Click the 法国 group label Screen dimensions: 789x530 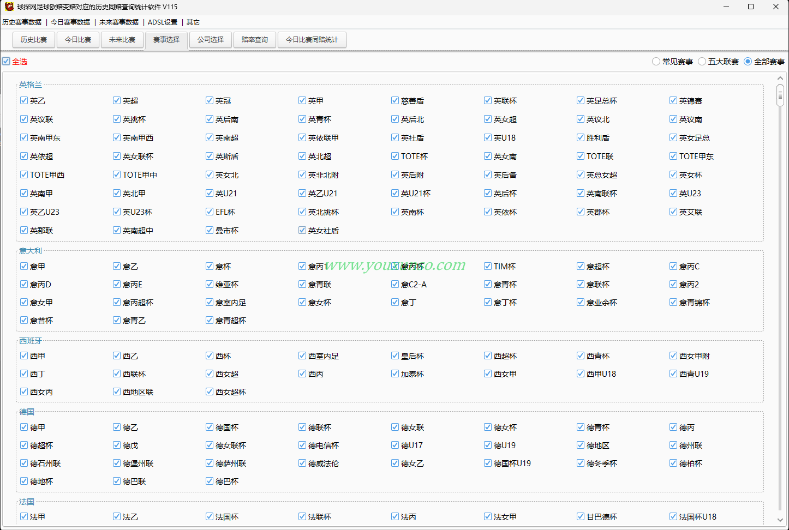(27, 502)
